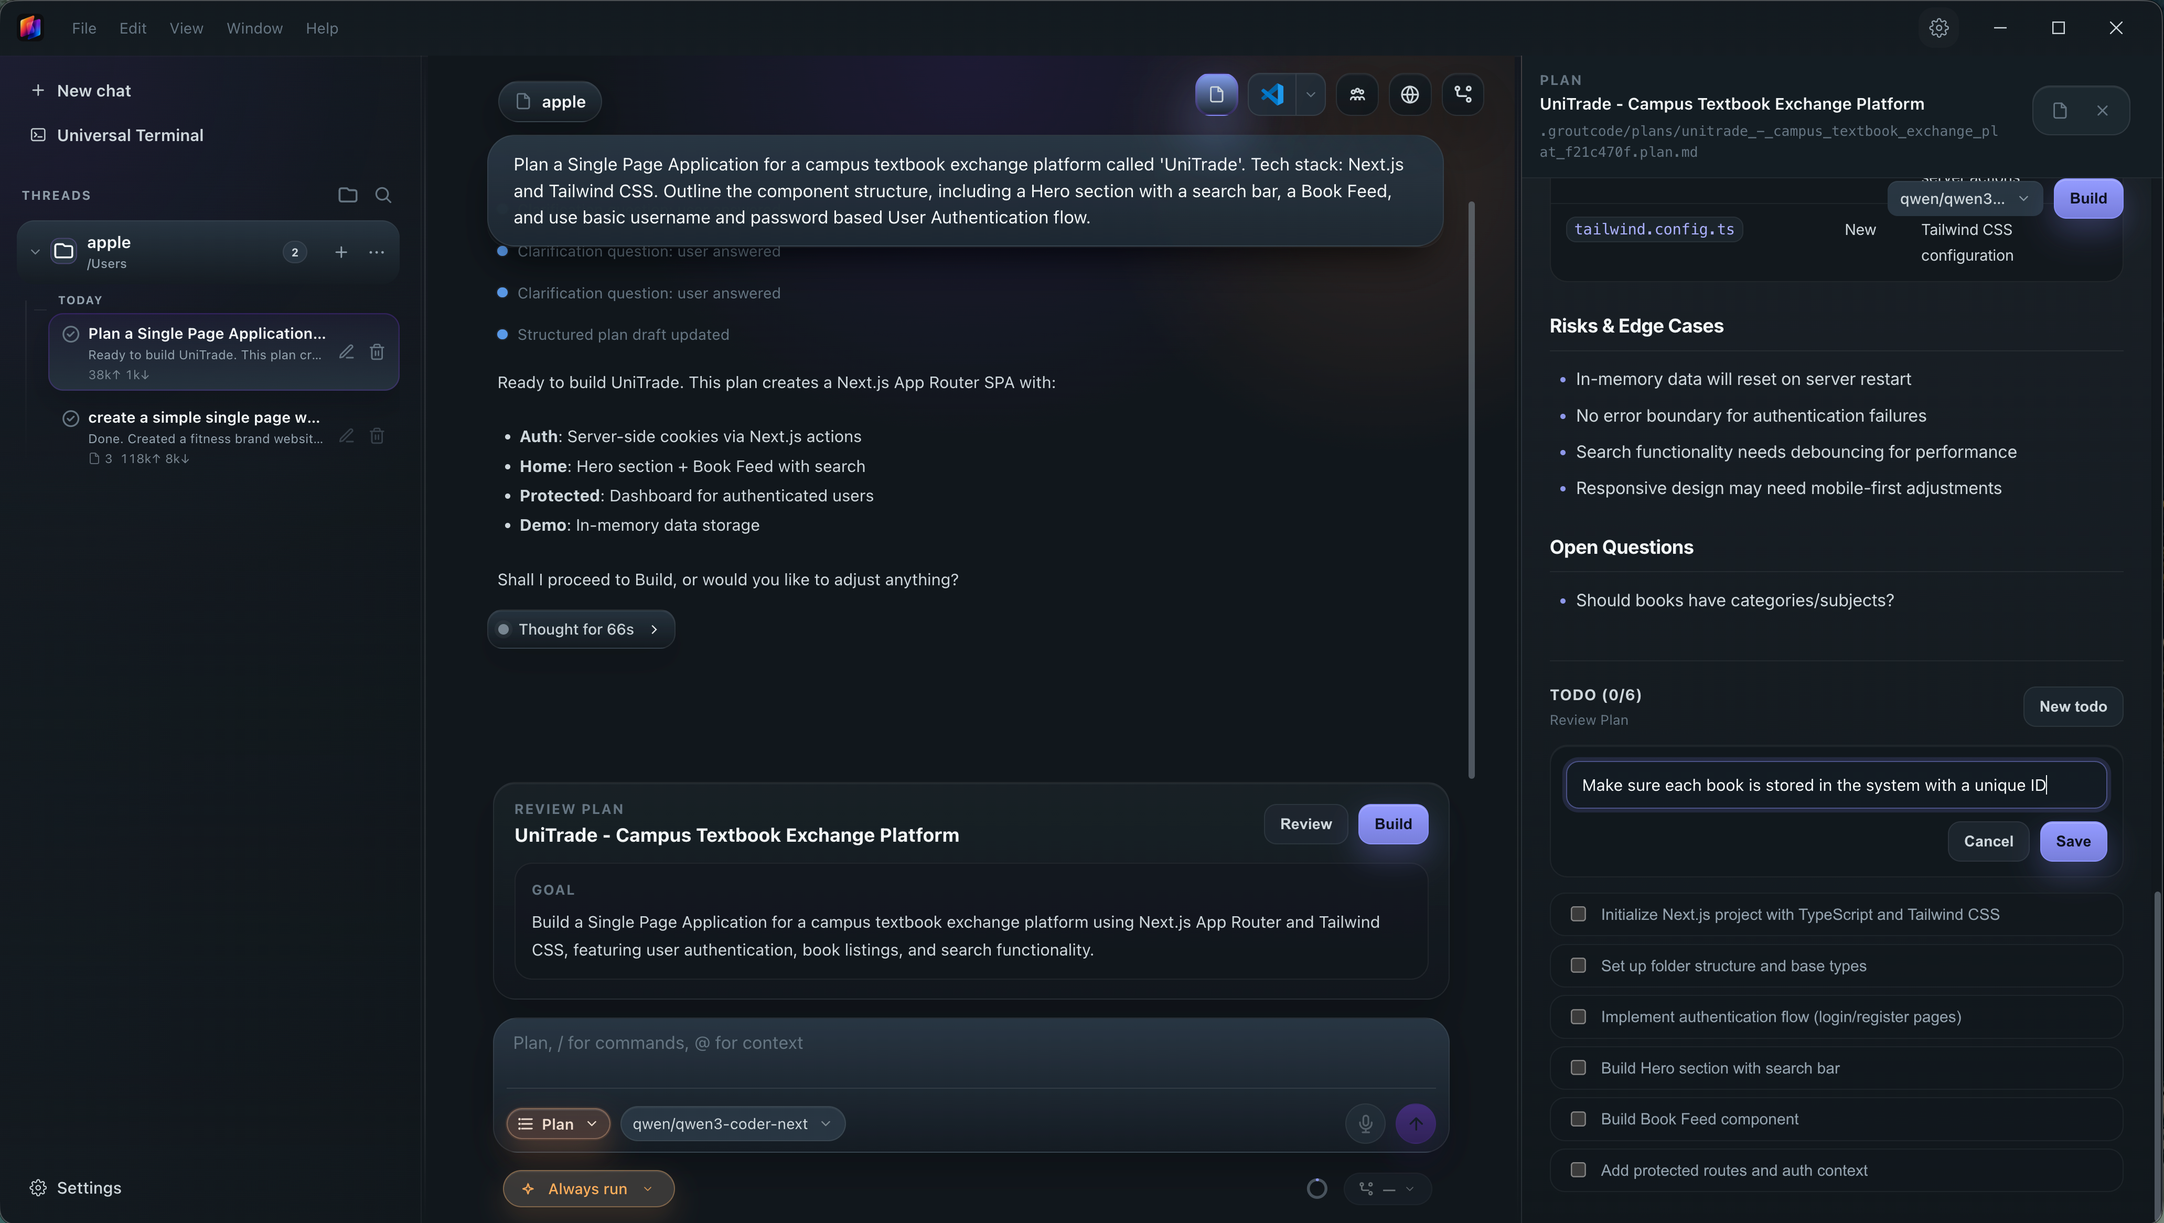Click 'Should books have categories/subjects?' open question

click(x=1735, y=600)
